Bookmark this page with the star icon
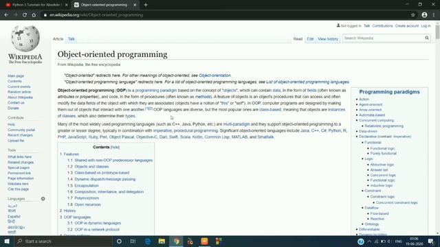The width and height of the screenshot is (440, 247). click(413, 15)
